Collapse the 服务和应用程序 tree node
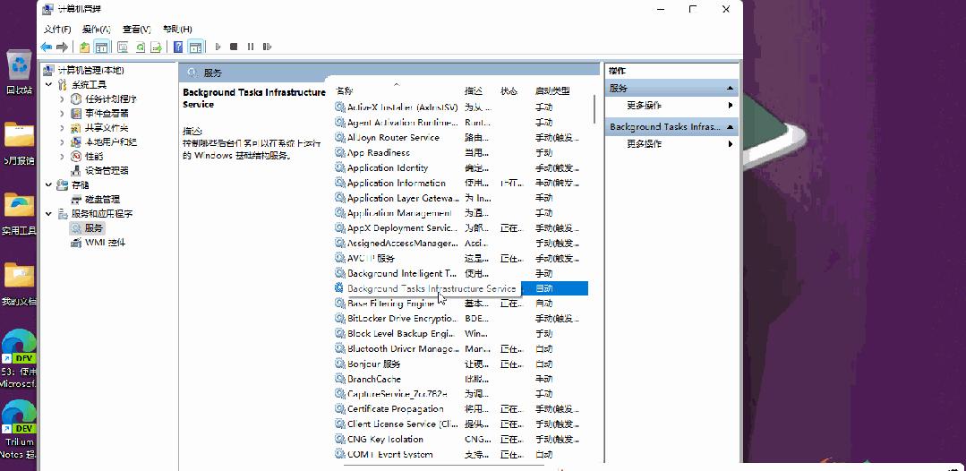966x471 pixels. [49, 214]
